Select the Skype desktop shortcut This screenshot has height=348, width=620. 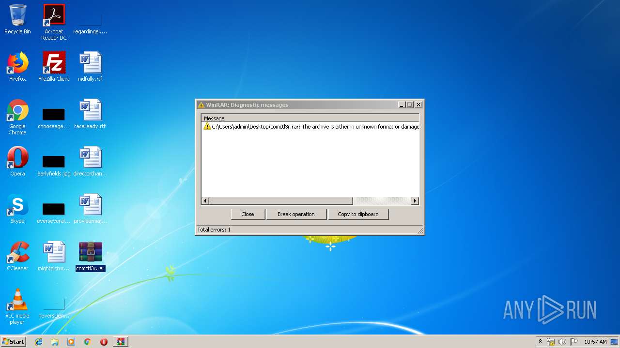(x=17, y=209)
